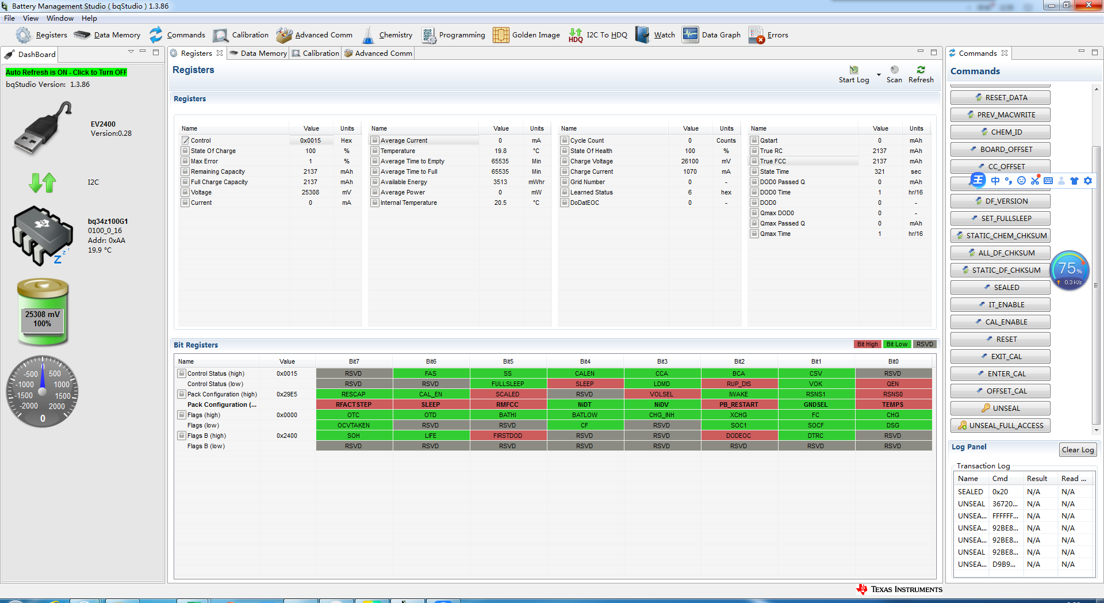Image resolution: width=1104 pixels, height=603 pixels.
Task: Open the DashBoard view menu chevron
Action: (x=131, y=52)
